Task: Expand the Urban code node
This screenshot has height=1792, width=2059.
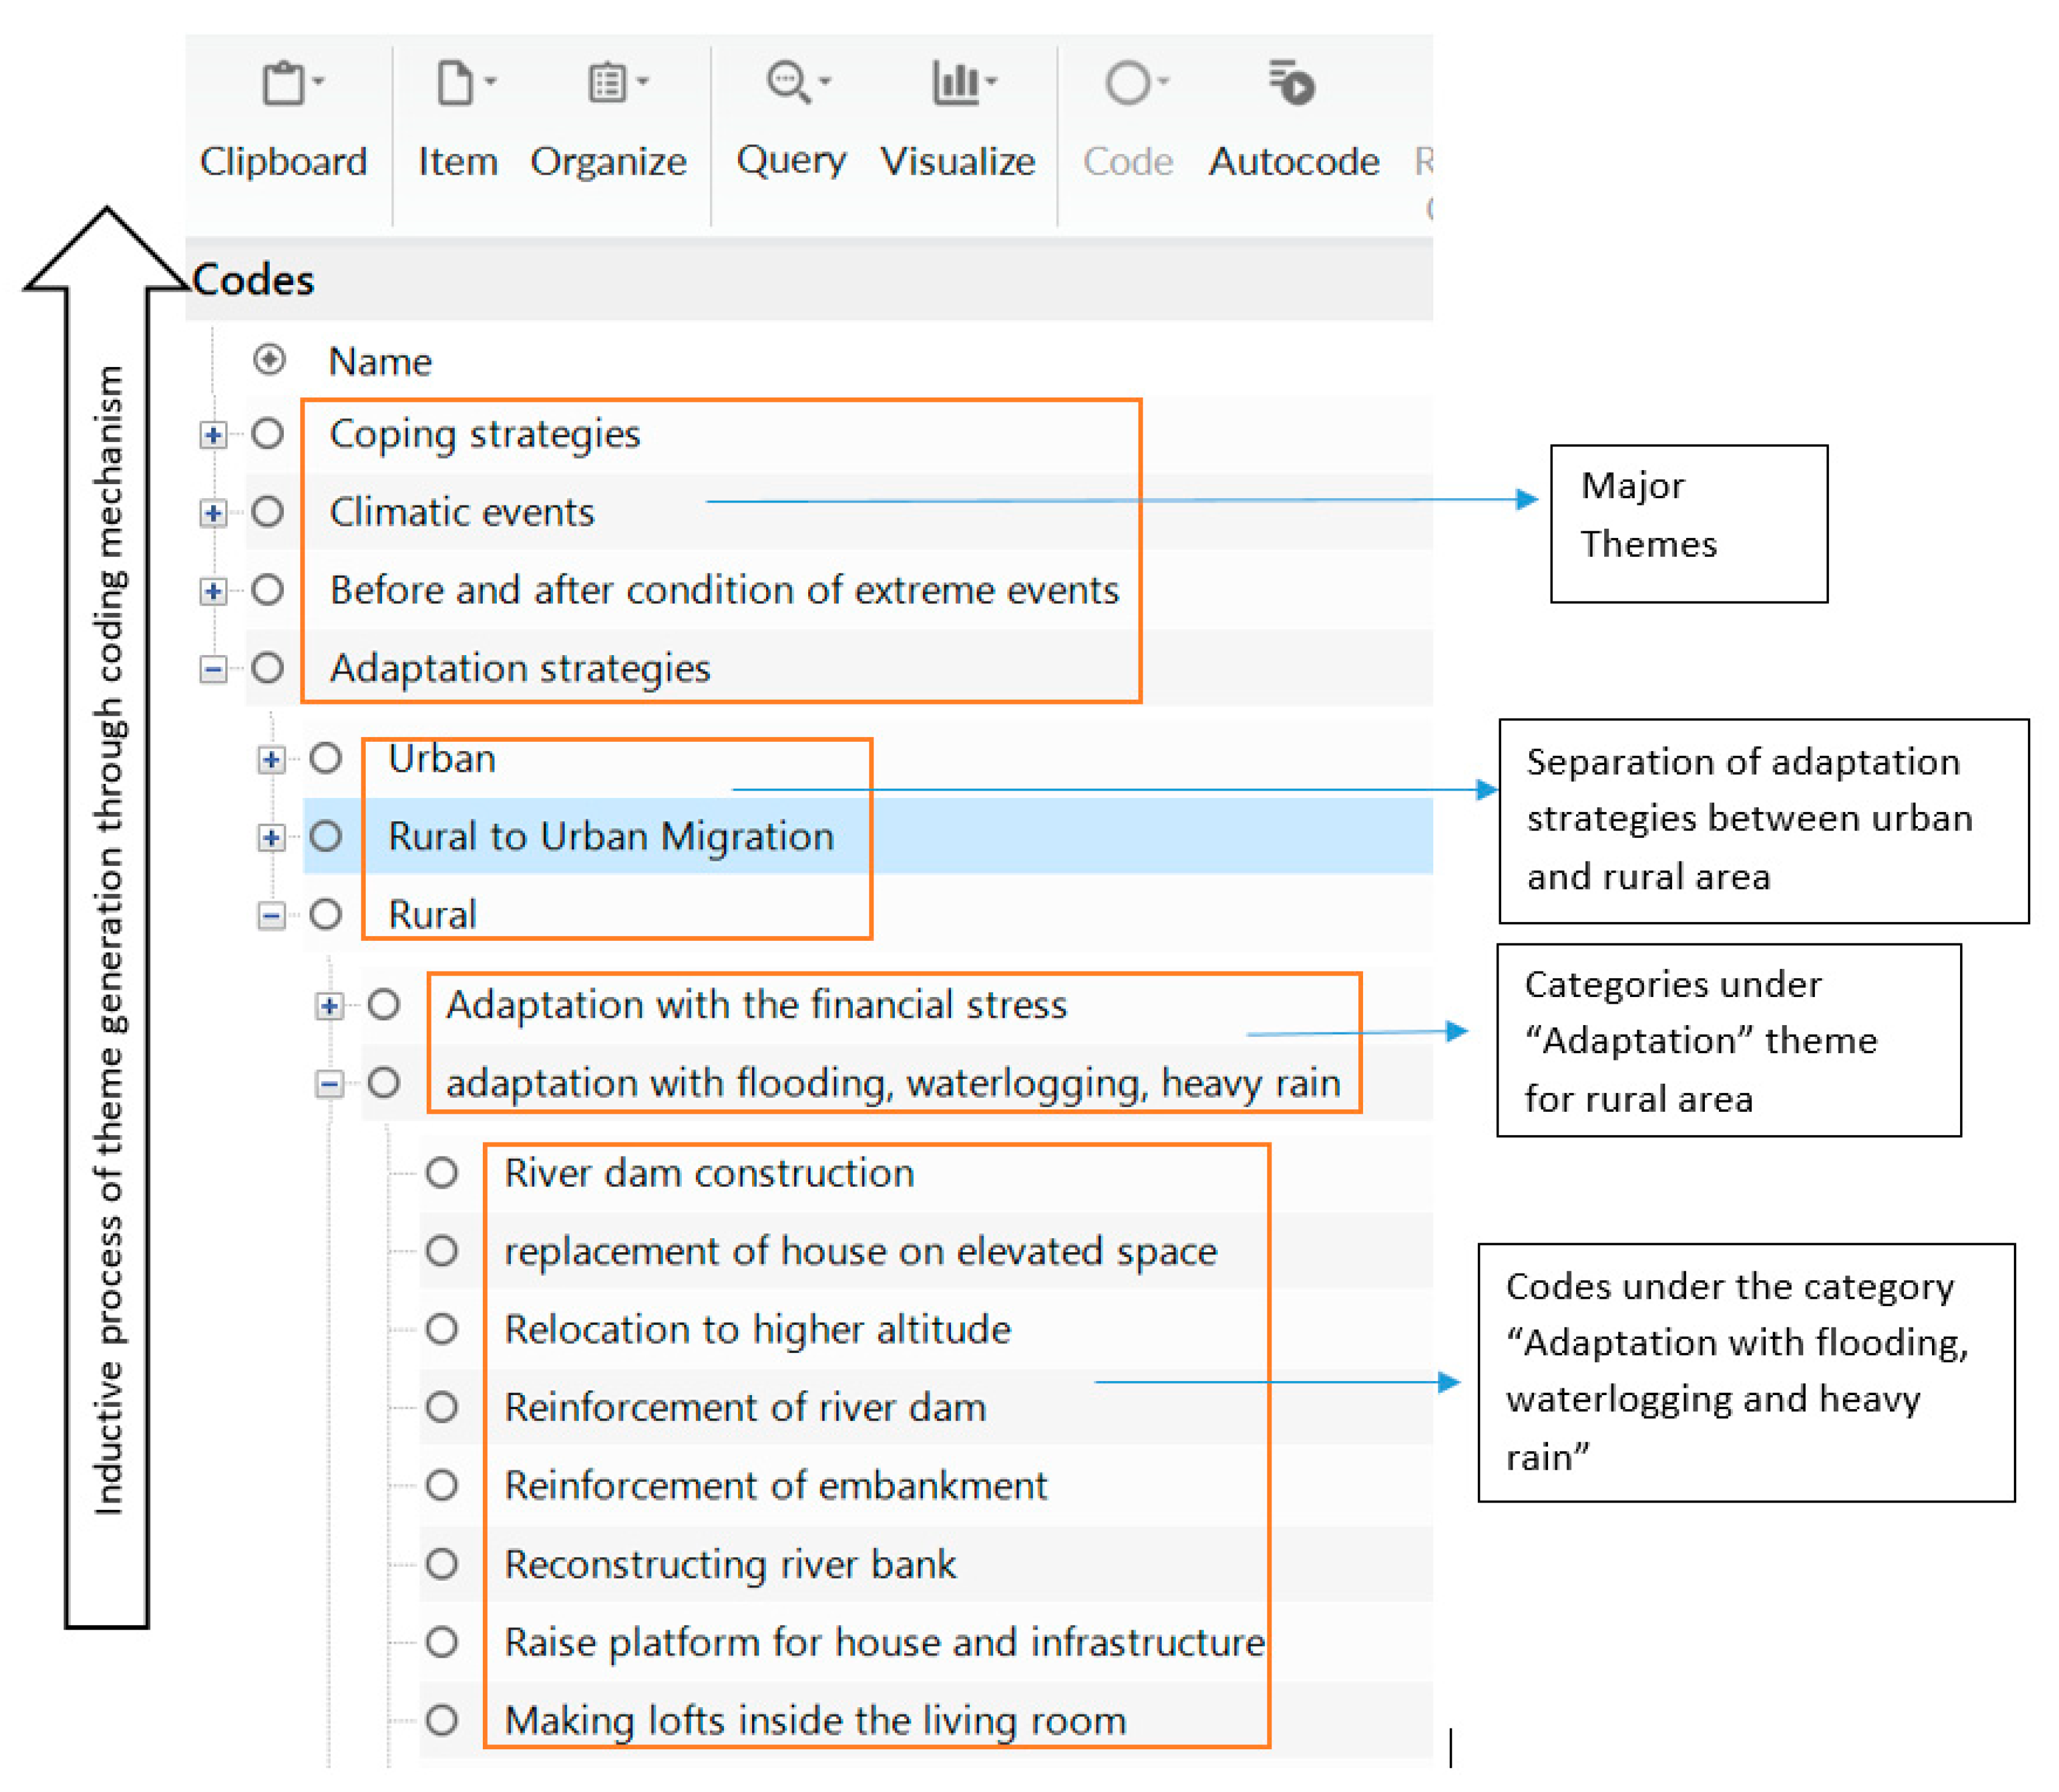Action: pyautogui.click(x=271, y=760)
